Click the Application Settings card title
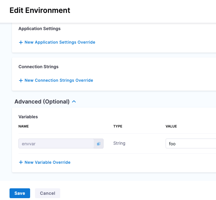Screen dimensions: 216x200 (x=39, y=29)
